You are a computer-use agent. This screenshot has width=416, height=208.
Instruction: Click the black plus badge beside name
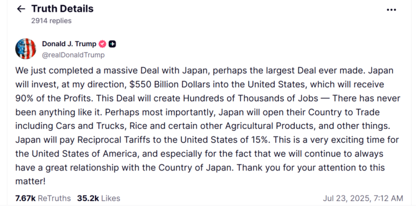tap(112, 44)
